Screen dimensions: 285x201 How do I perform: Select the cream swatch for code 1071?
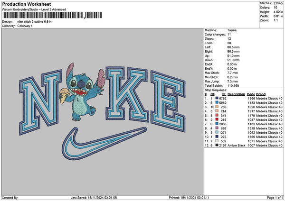(x=217, y=141)
